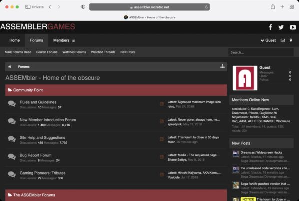
Task: Open the Members menu hamburger expander
Action: pyautogui.click(x=74, y=41)
